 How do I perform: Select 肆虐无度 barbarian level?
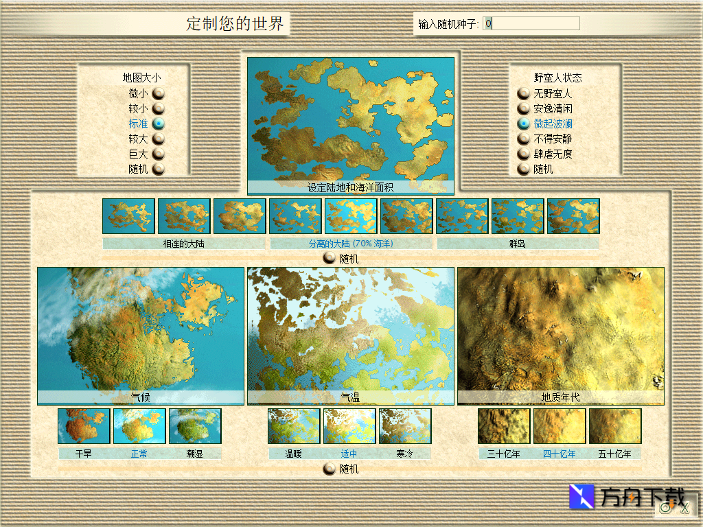click(x=524, y=154)
